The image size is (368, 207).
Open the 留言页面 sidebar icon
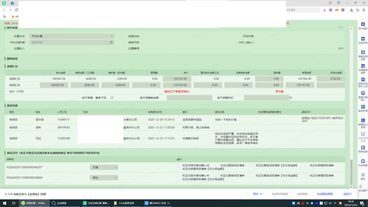point(363,108)
